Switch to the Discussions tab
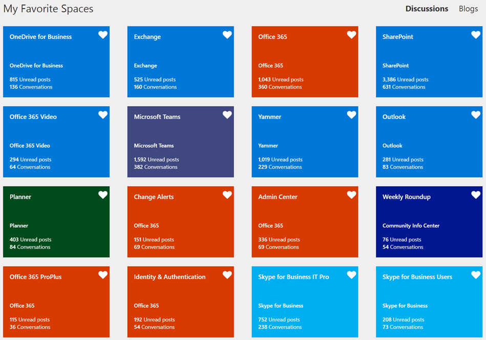This screenshot has width=486, height=340. pos(427,9)
